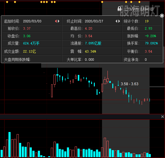Click the 均价 value 3.54
Screen dimensions: 165x158
[x=88, y=36]
